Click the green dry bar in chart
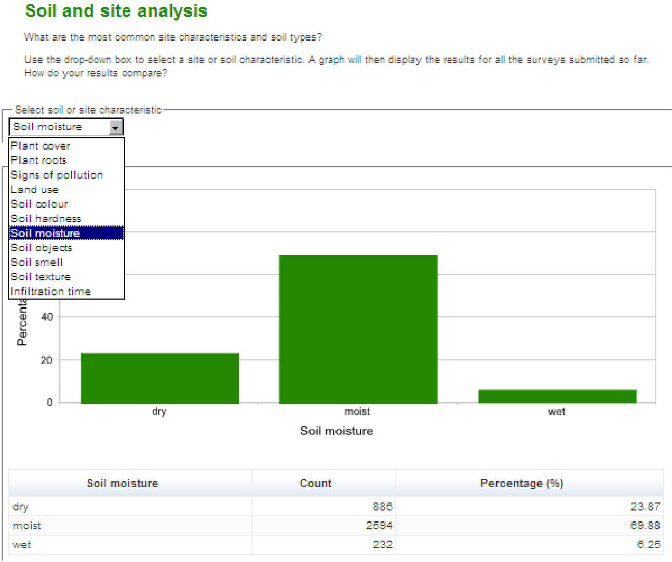Viewport: 672px width, 562px height. [159, 378]
